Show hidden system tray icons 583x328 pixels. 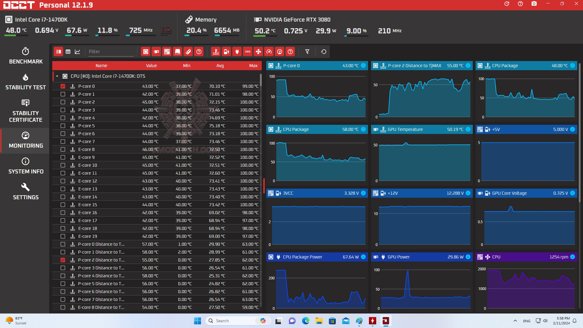515,321
